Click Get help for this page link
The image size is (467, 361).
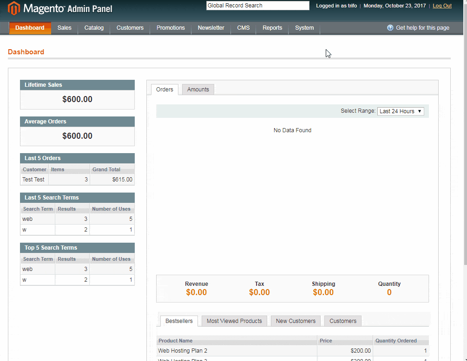point(422,28)
